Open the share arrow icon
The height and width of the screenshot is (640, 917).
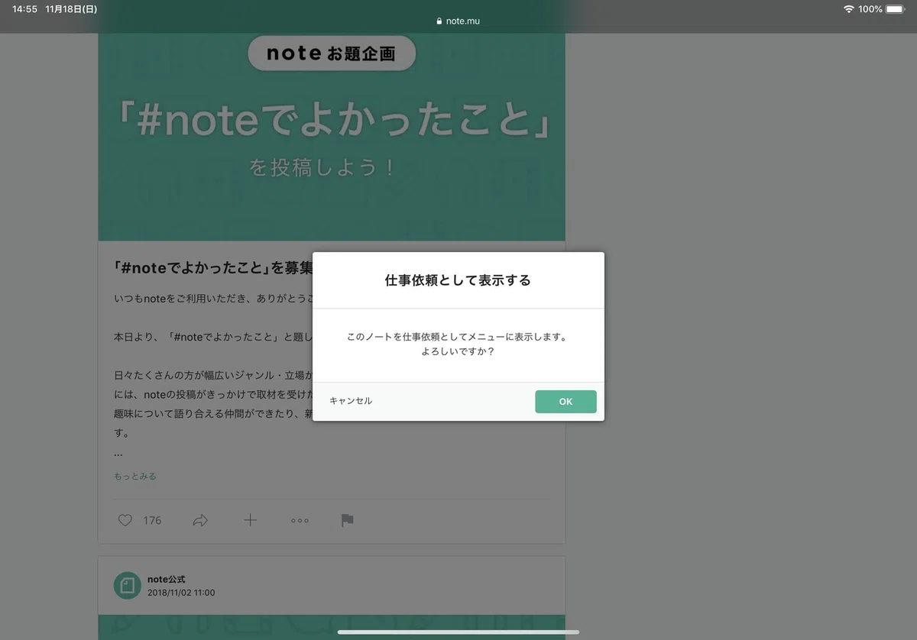pyautogui.click(x=200, y=520)
